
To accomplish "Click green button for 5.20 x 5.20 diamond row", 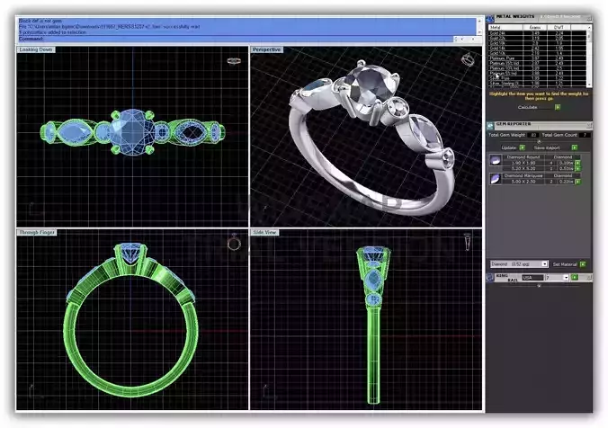I will [577, 168].
